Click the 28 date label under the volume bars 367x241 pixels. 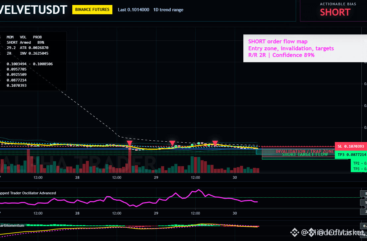pyautogui.click(x=77, y=177)
